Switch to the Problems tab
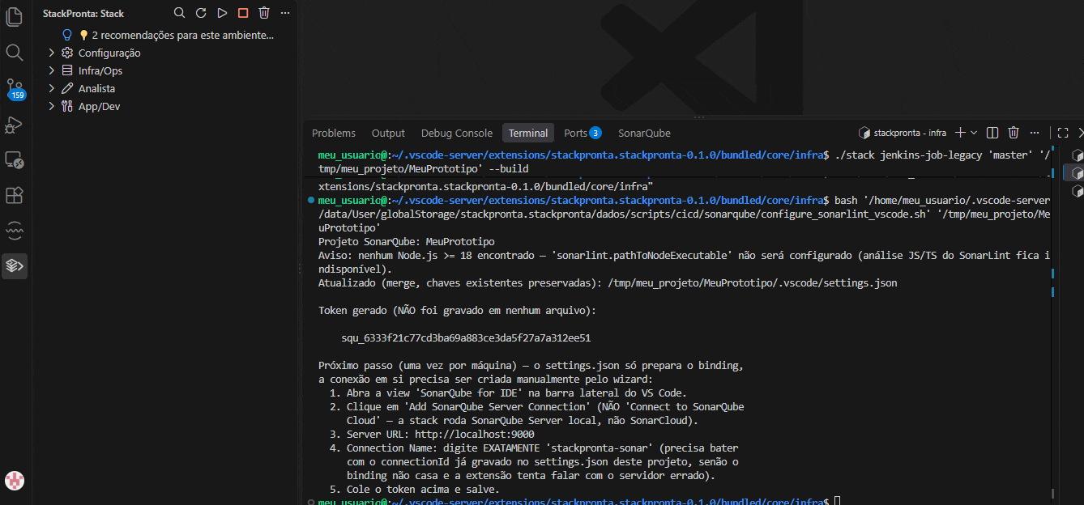 334,133
